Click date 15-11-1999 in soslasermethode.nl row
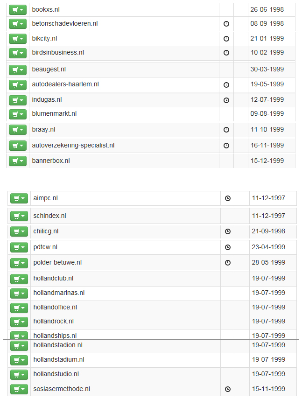The height and width of the screenshot is (399, 302). tap(268, 389)
